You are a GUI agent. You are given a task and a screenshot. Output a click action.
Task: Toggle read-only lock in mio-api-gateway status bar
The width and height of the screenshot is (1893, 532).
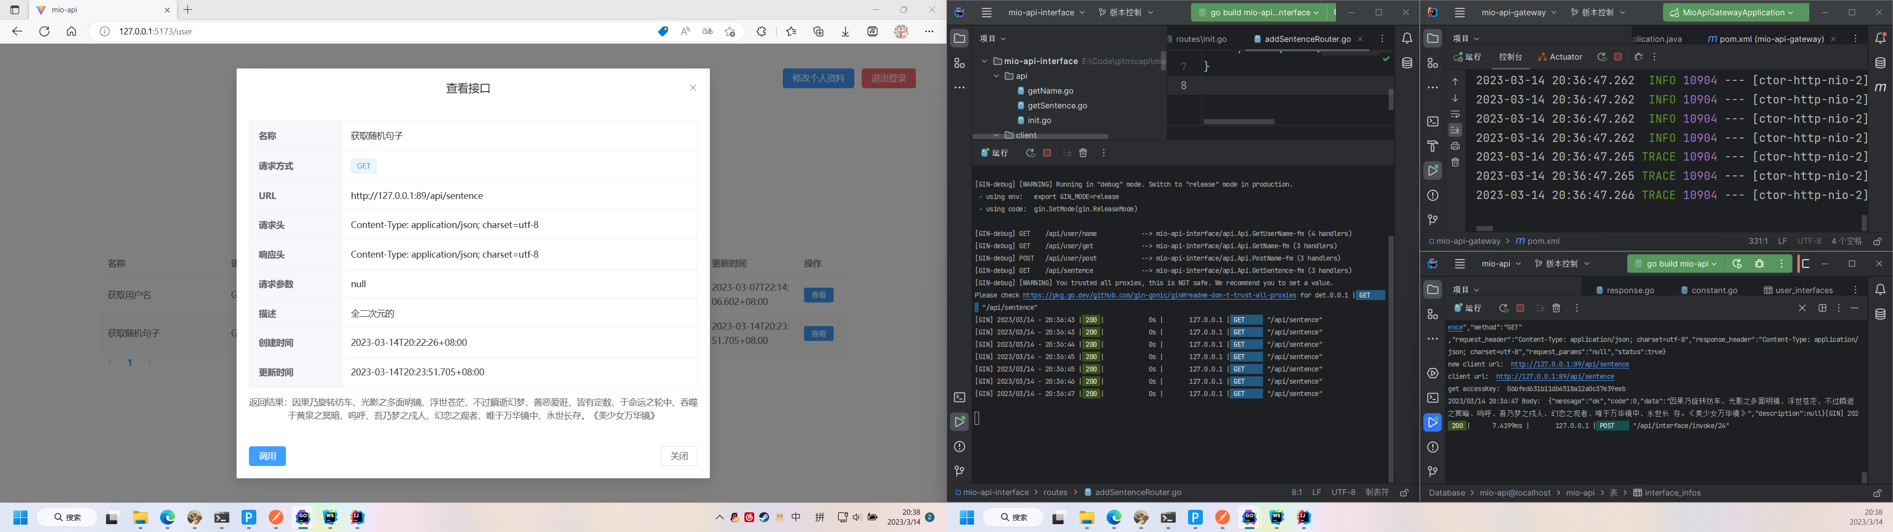point(1877,241)
